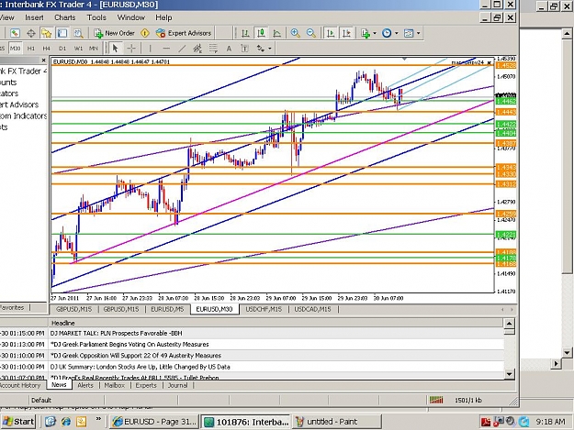The height and width of the screenshot is (430, 574).
Task: Open the Experts terminal tab
Action: [146, 385]
